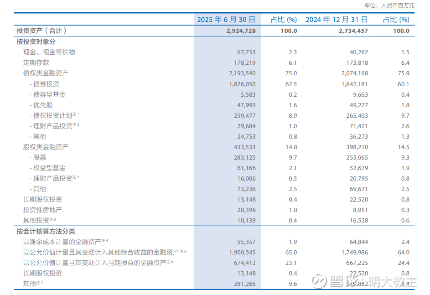430x295 pixels.
Task: Select the value 71,421
Action: click(359, 126)
